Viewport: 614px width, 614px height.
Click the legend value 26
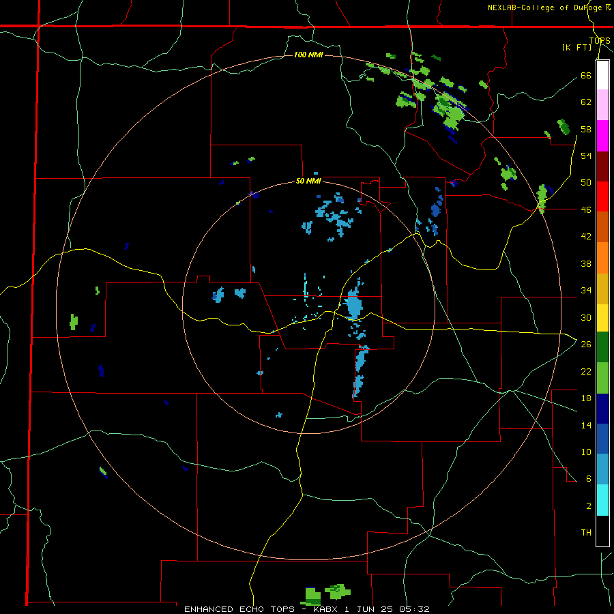(586, 344)
